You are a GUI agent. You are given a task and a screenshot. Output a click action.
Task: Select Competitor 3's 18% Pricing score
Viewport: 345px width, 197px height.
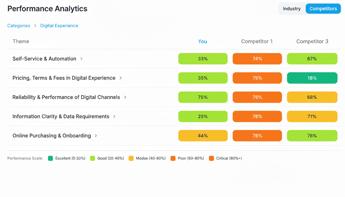click(312, 78)
